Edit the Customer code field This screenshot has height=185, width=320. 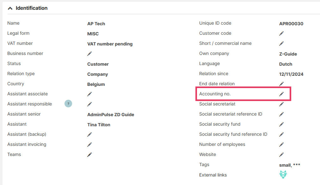281,33
